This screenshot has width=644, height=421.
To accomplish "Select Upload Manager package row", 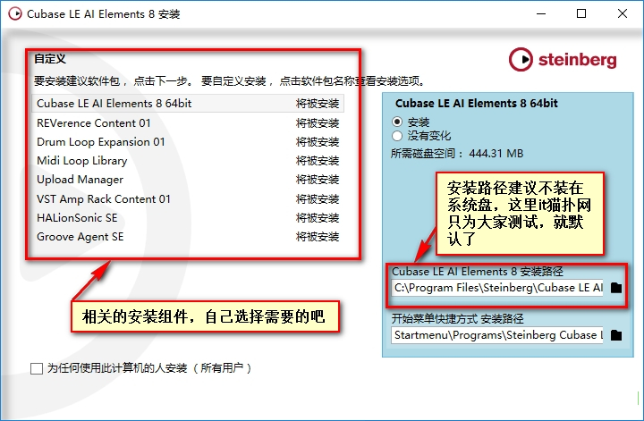I will pos(188,180).
